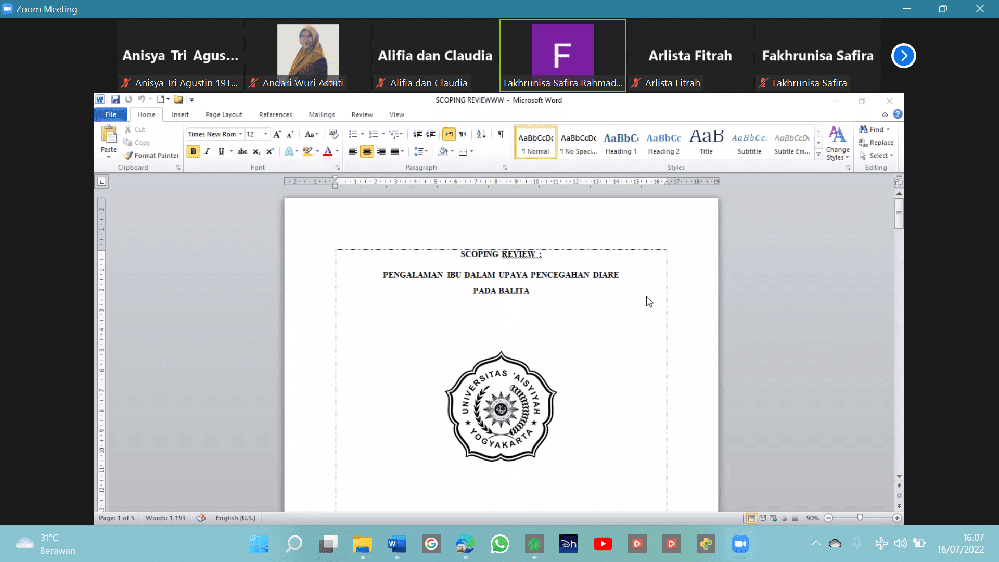This screenshot has height=562, width=999.
Task: Toggle Print Layout view
Action: point(752,518)
